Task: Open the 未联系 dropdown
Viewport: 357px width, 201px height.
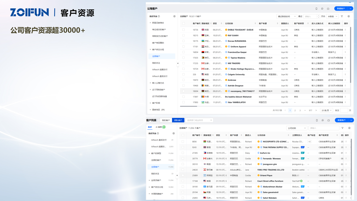Action: pyautogui.click(x=332, y=16)
